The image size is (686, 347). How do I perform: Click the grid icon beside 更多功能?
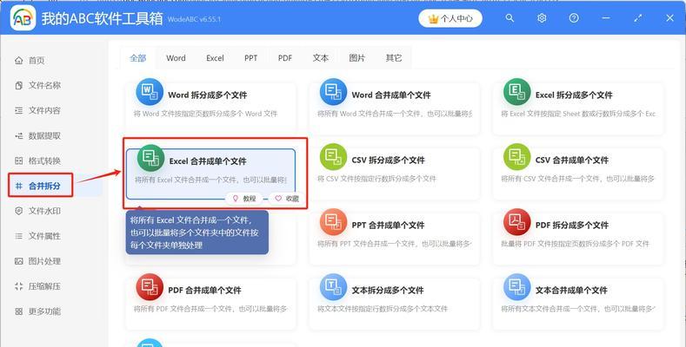(19, 311)
